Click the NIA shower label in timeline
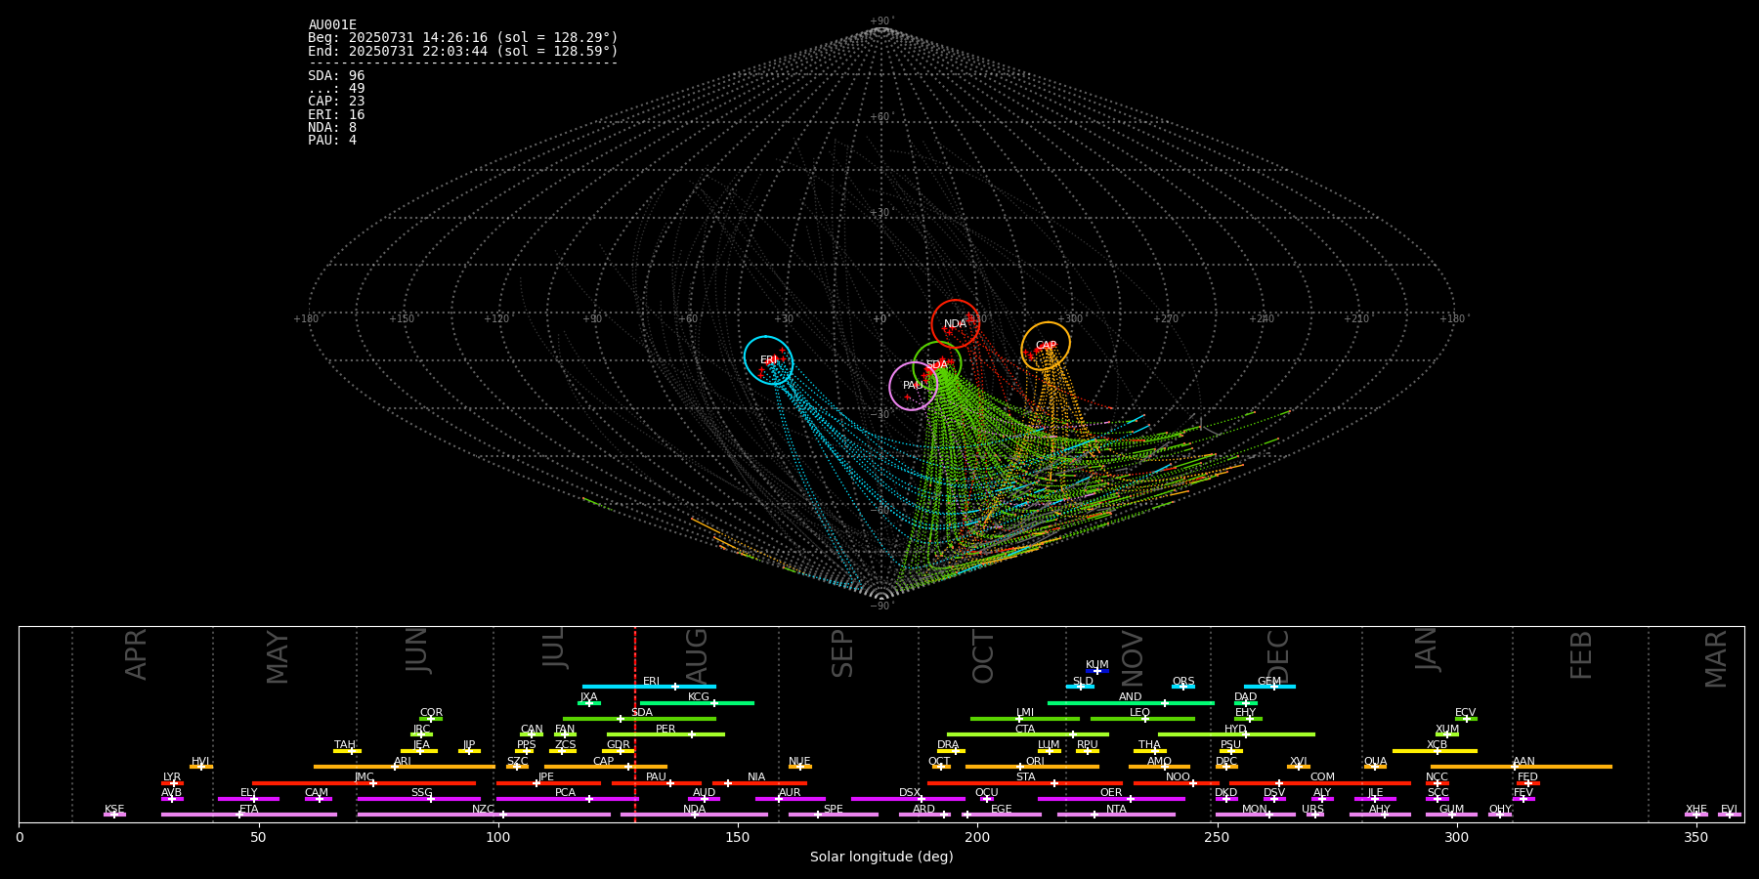Viewport: 1759px width, 879px height. [x=756, y=777]
